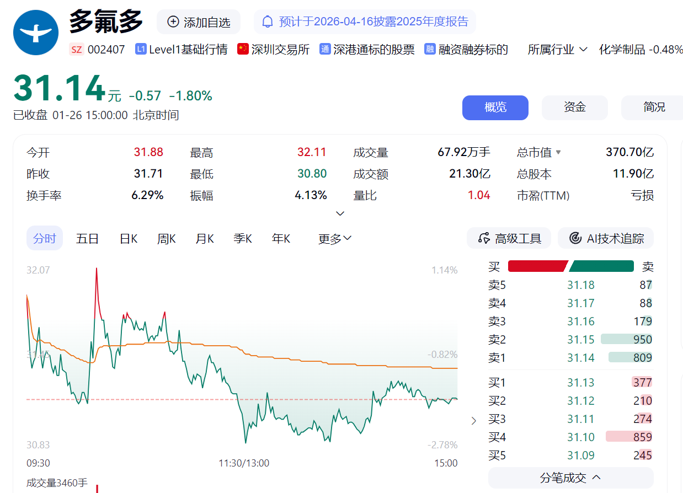Screen dimensions: 683x493
Task: Click the green 卖 ratio bar
Action: 601,266
